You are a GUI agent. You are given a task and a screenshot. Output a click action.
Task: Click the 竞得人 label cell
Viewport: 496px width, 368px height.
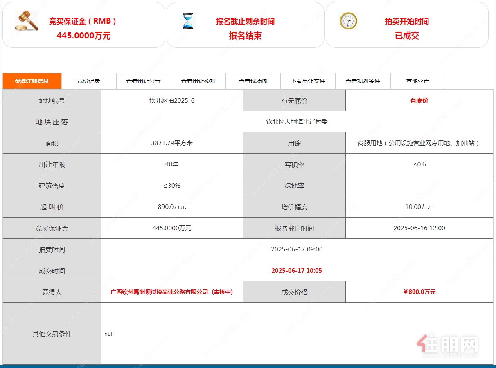[52, 292]
